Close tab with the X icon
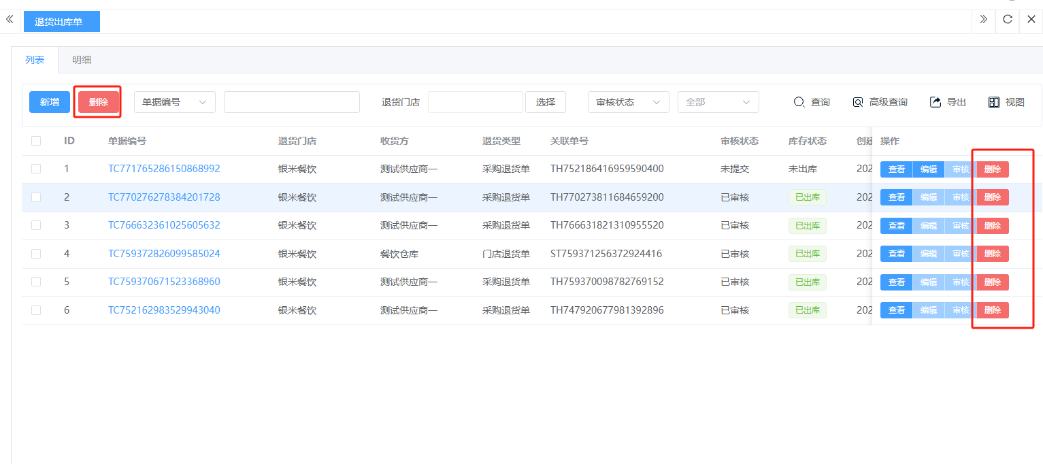The height and width of the screenshot is (464, 1043). pyautogui.click(x=1031, y=20)
